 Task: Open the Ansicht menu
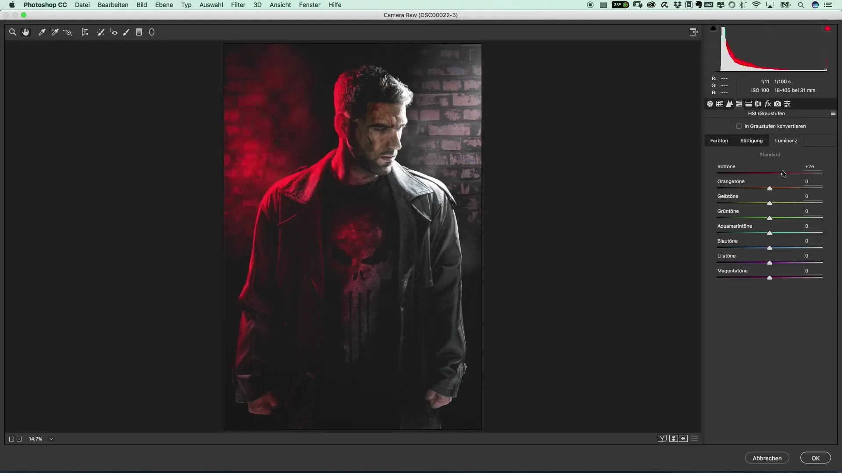point(280,5)
